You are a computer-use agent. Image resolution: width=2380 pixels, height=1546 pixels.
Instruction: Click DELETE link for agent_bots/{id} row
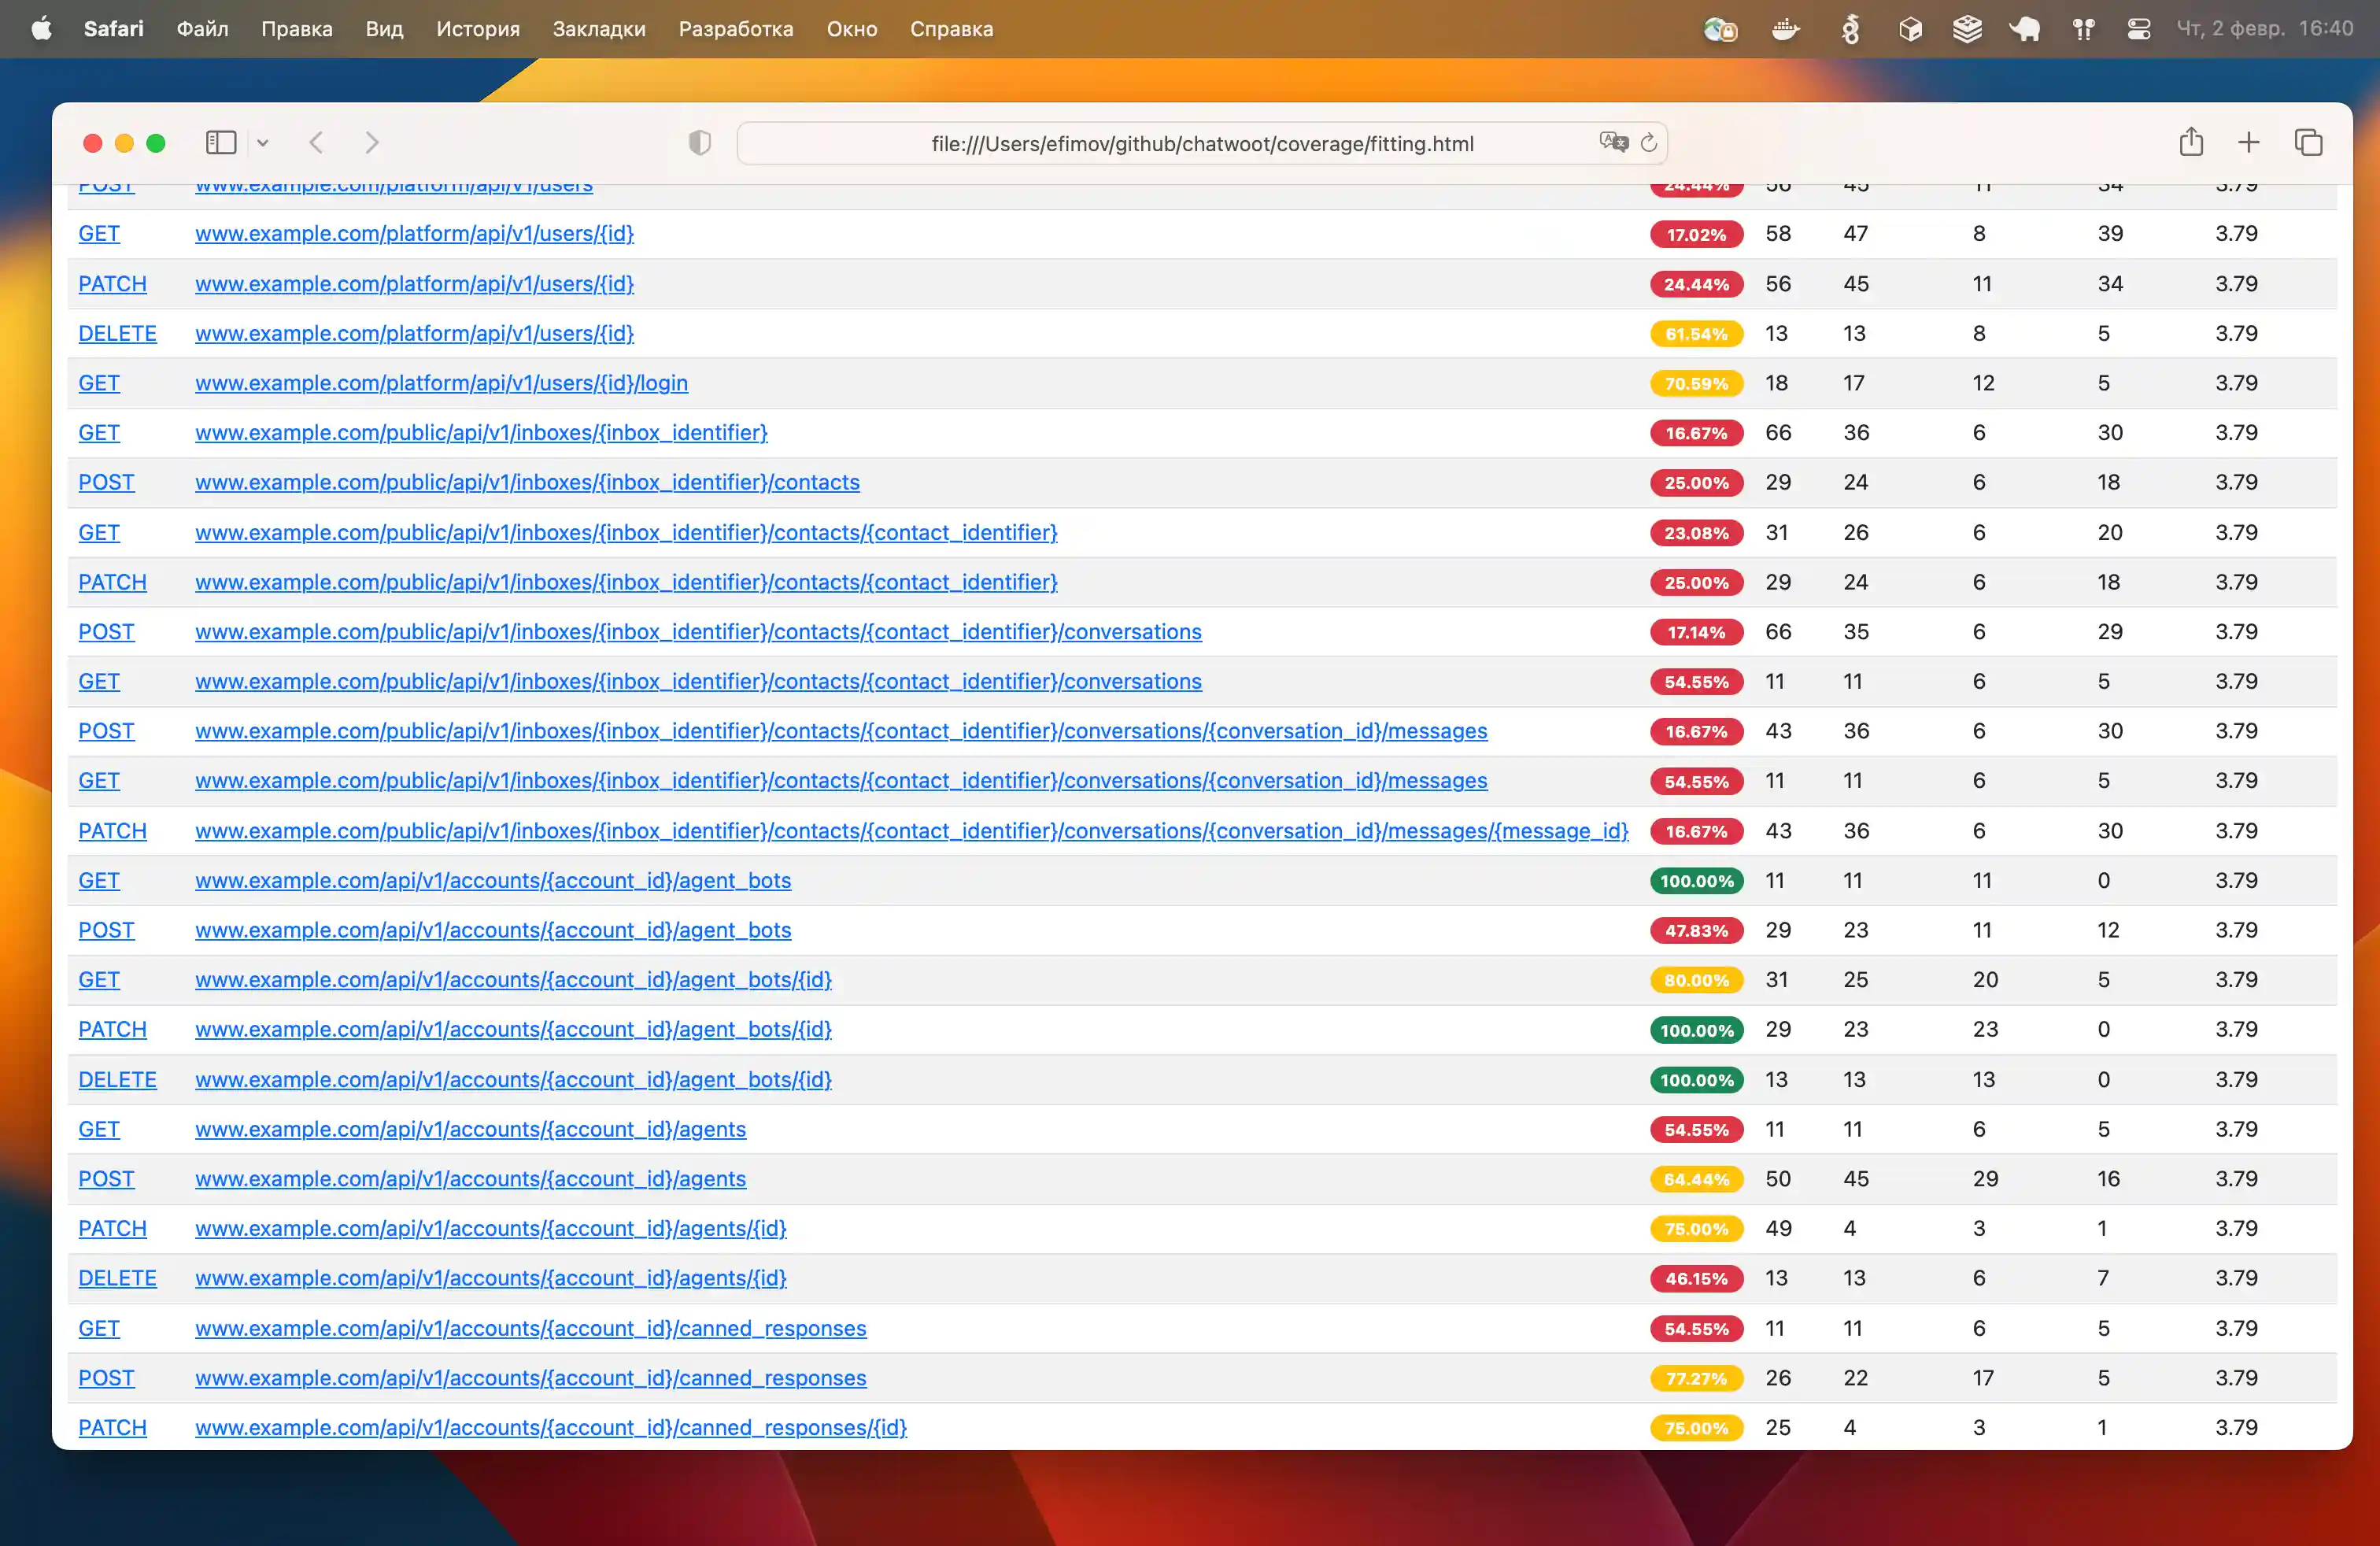[117, 1080]
